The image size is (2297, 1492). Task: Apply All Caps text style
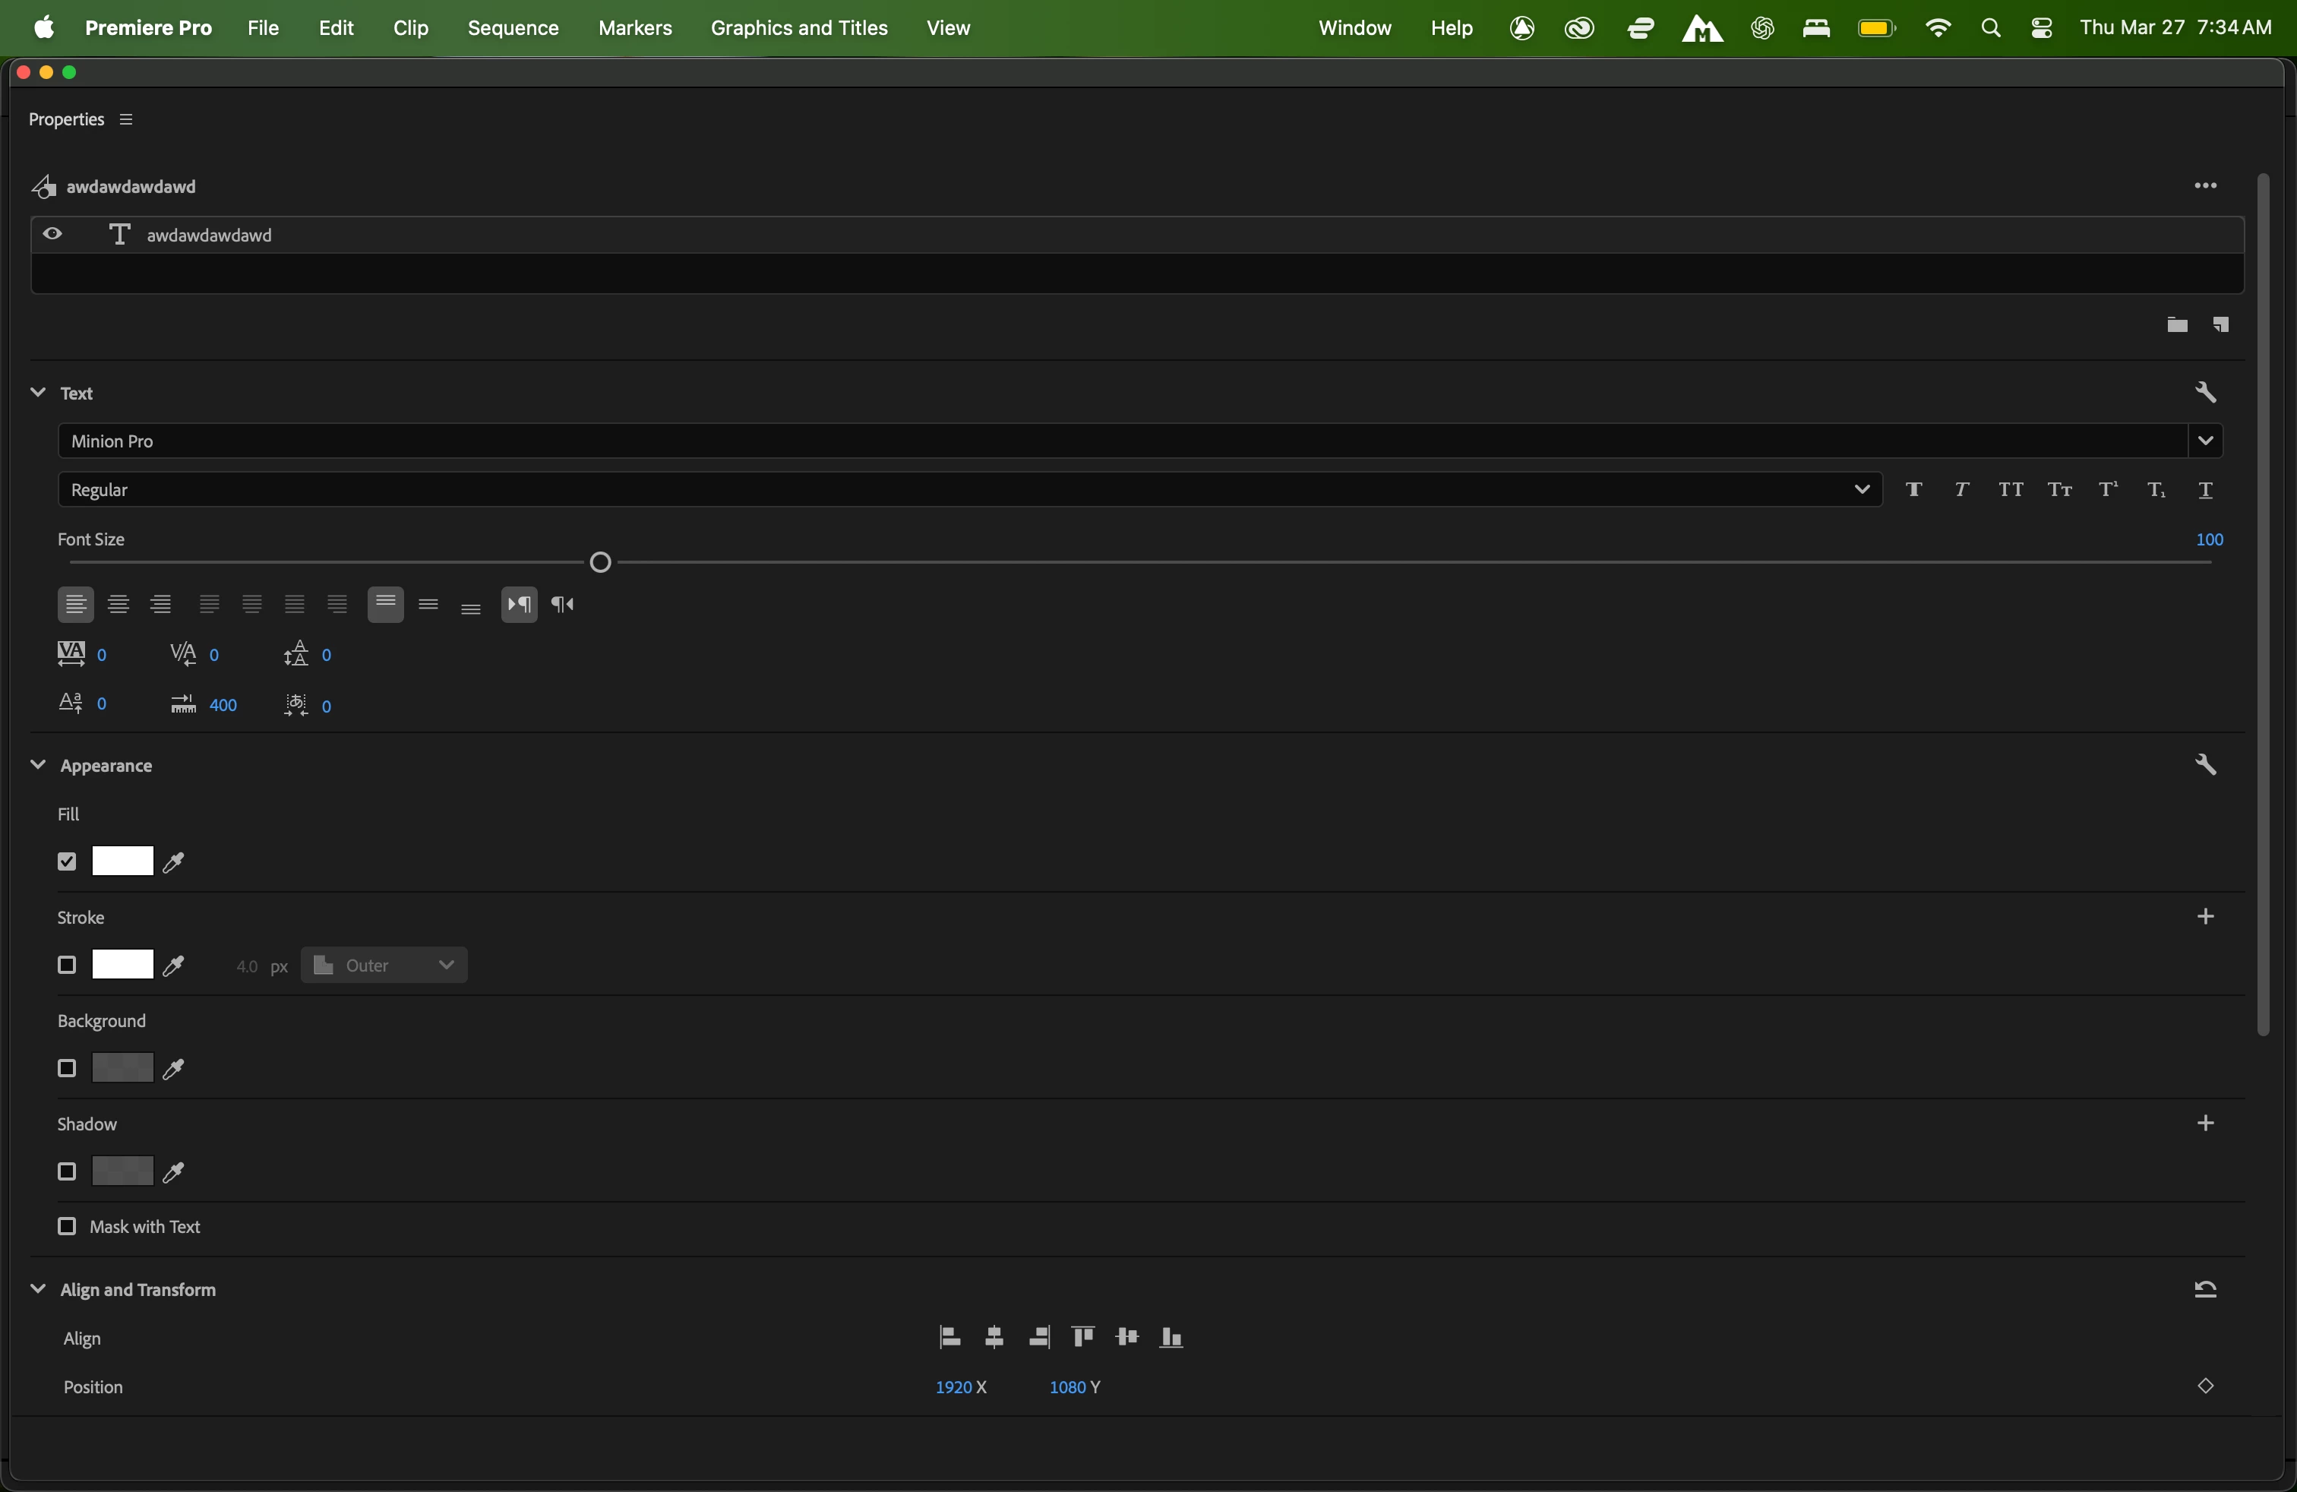click(x=2011, y=490)
